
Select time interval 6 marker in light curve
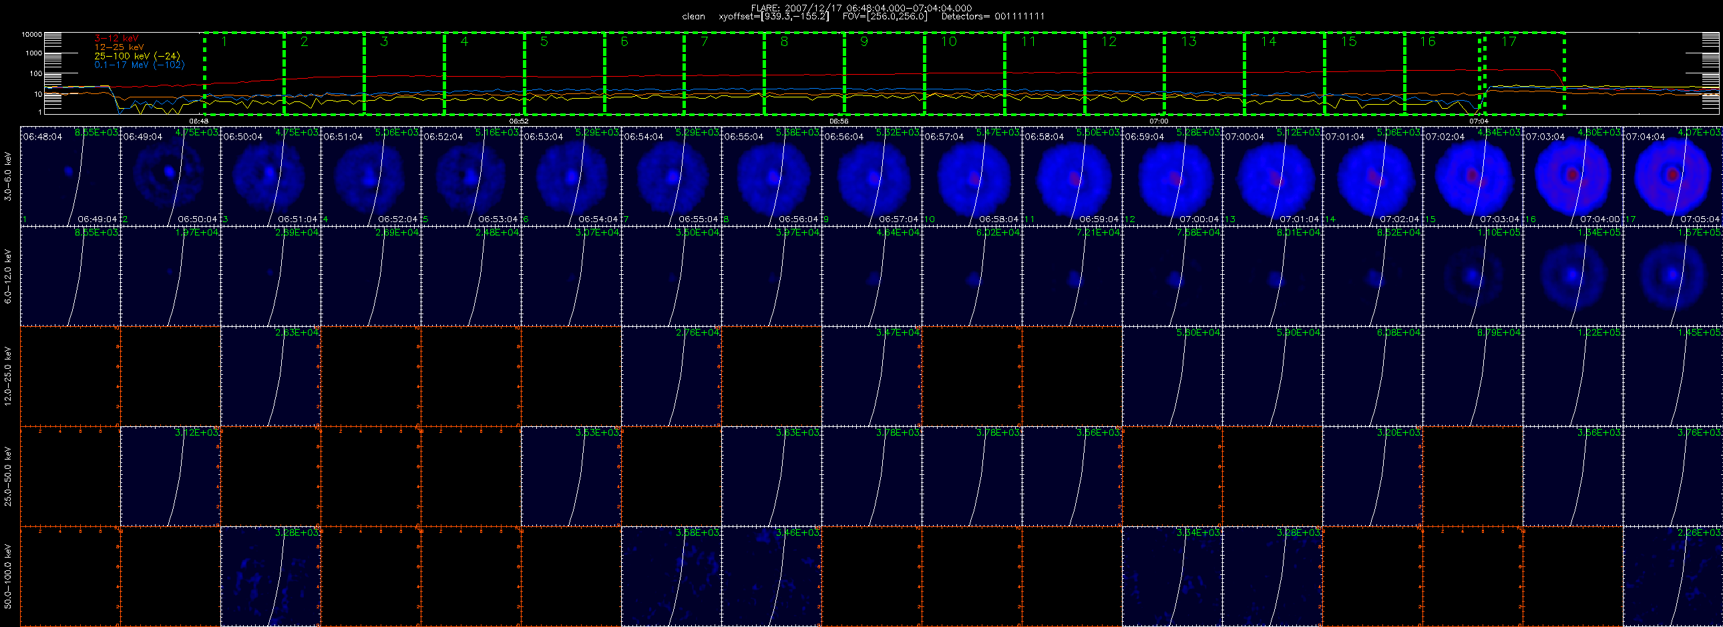[624, 42]
